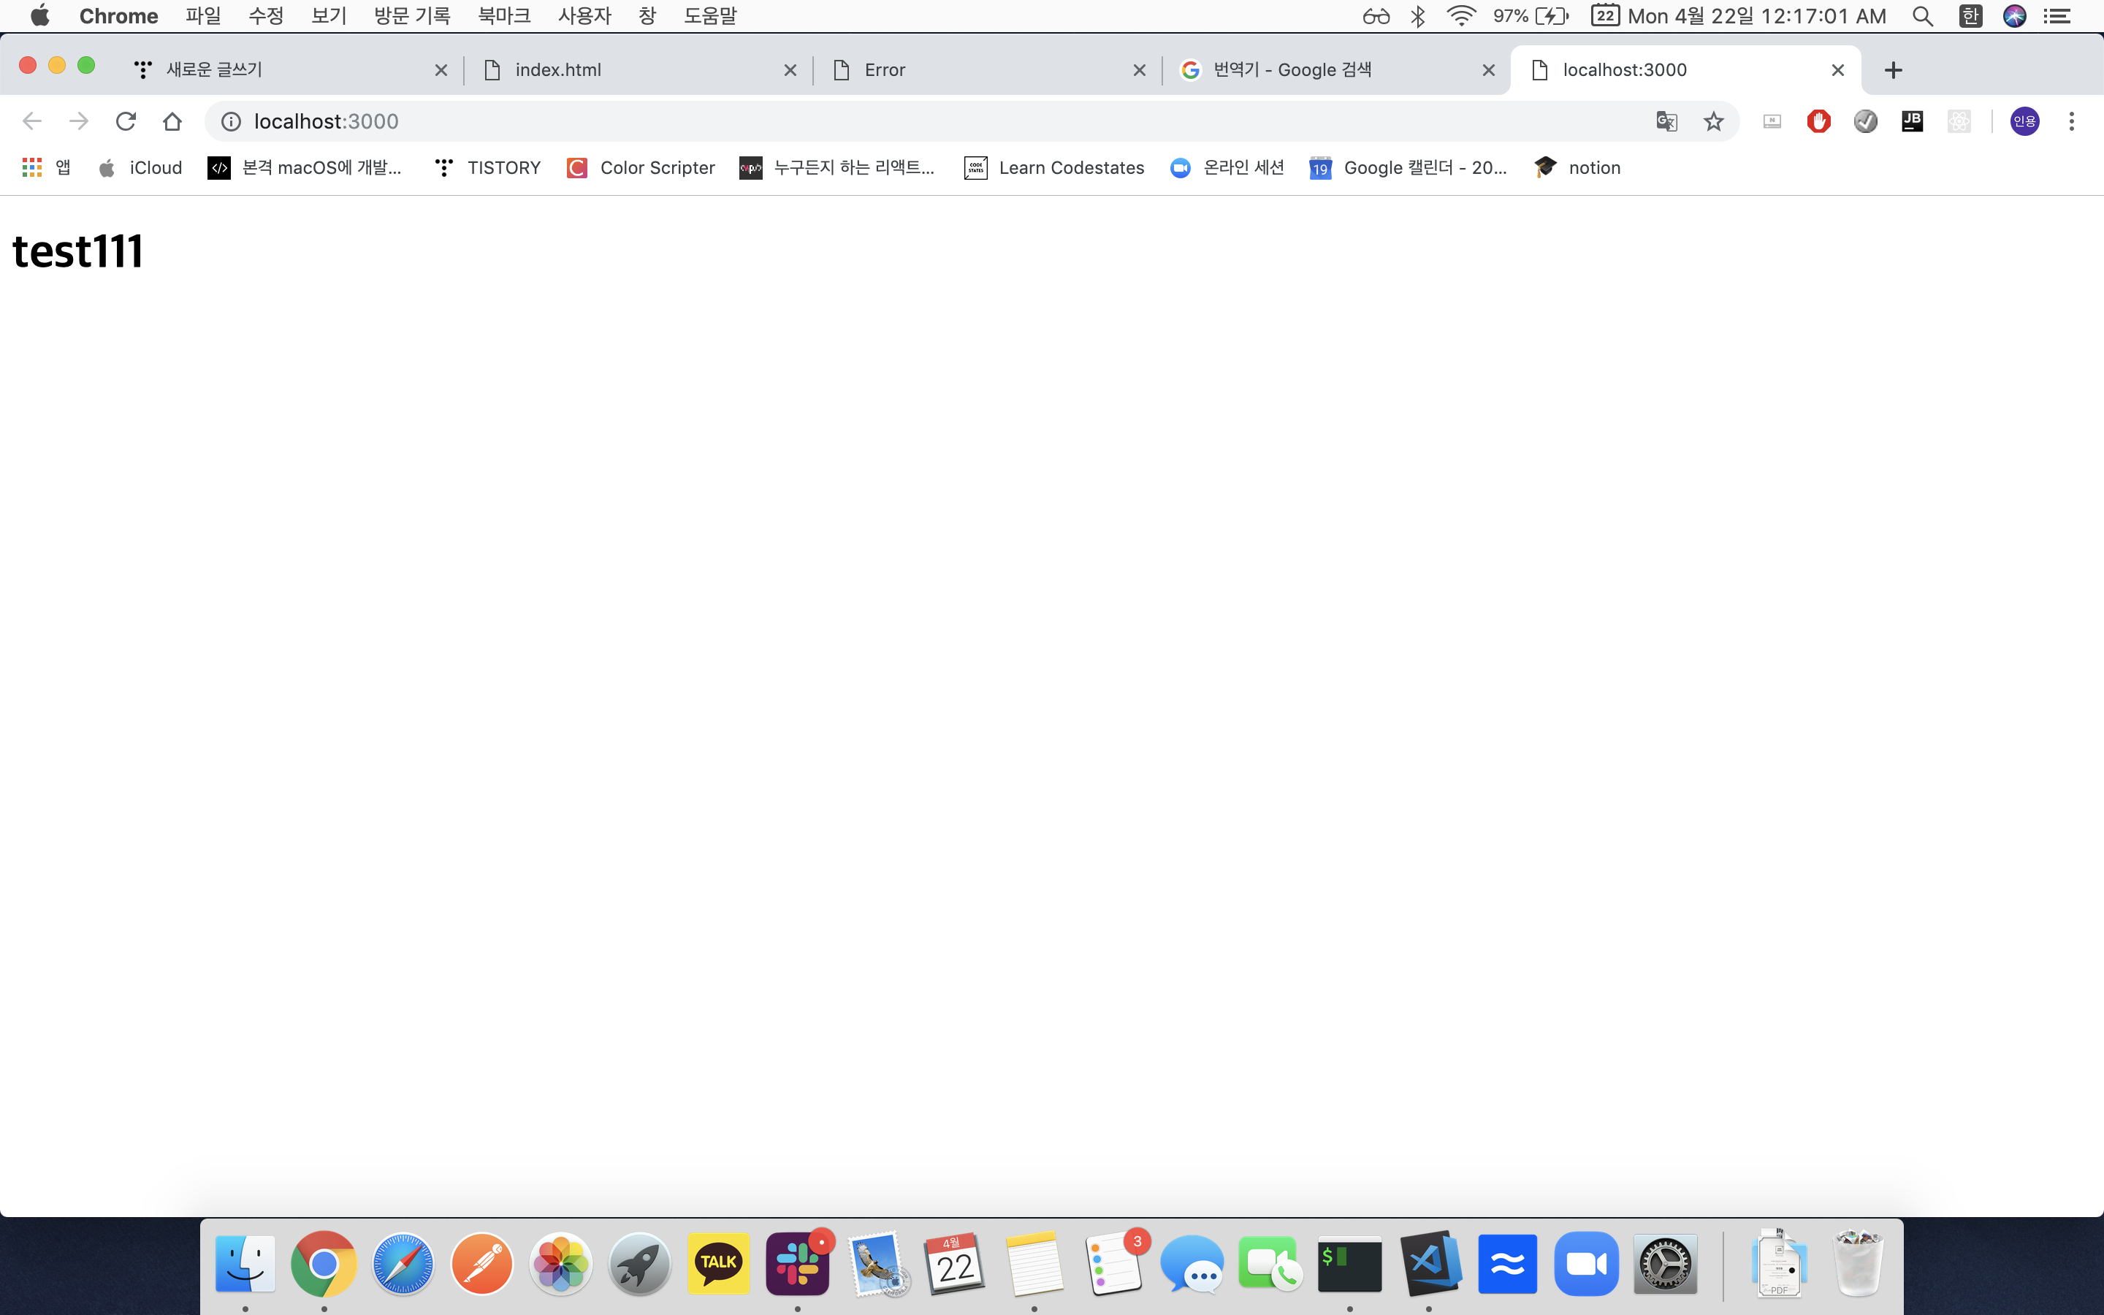Open the JetBrains JB extension icon
The height and width of the screenshot is (1315, 2104).
click(x=1912, y=121)
